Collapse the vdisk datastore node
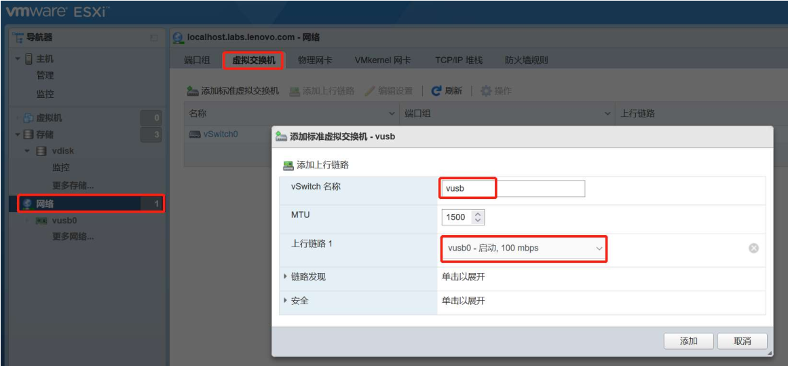Screen dimensions: 788x366 coord(28,151)
